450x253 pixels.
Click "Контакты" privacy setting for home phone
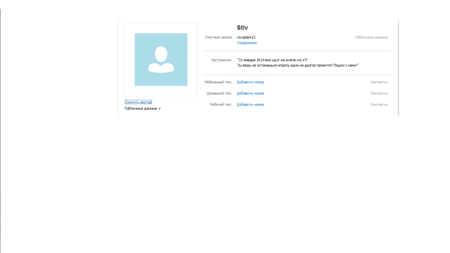pyautogui.click(x=378, y=94)
